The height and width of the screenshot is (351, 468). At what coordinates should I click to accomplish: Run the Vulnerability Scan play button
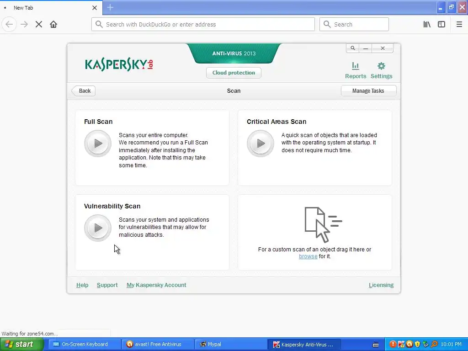(98, 228)
